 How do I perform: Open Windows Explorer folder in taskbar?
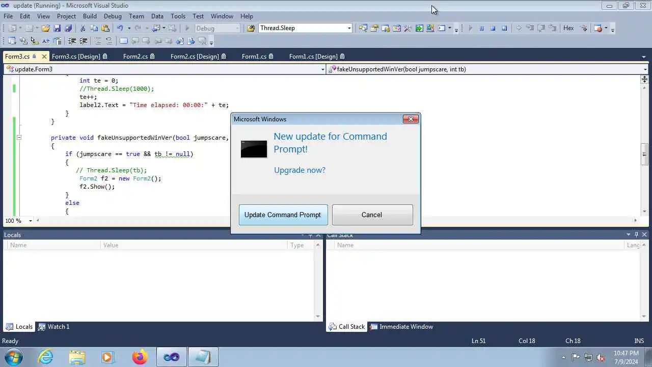77,357
